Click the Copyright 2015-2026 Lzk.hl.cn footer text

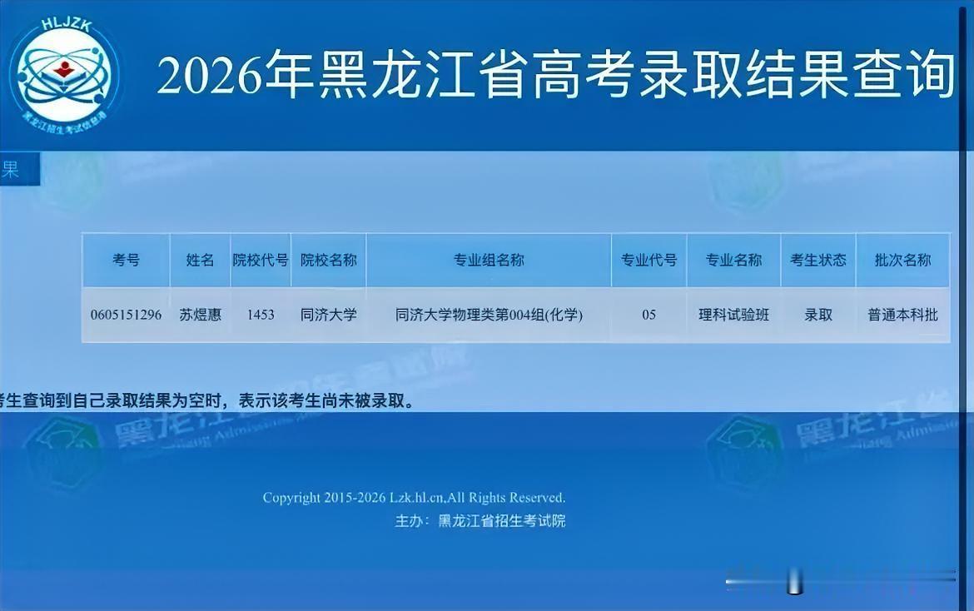click(x=414, y=497)
